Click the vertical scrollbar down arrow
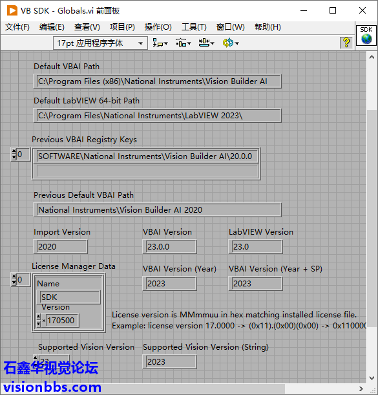This screenshot has width=378, height=395. (x=372, y=378)
